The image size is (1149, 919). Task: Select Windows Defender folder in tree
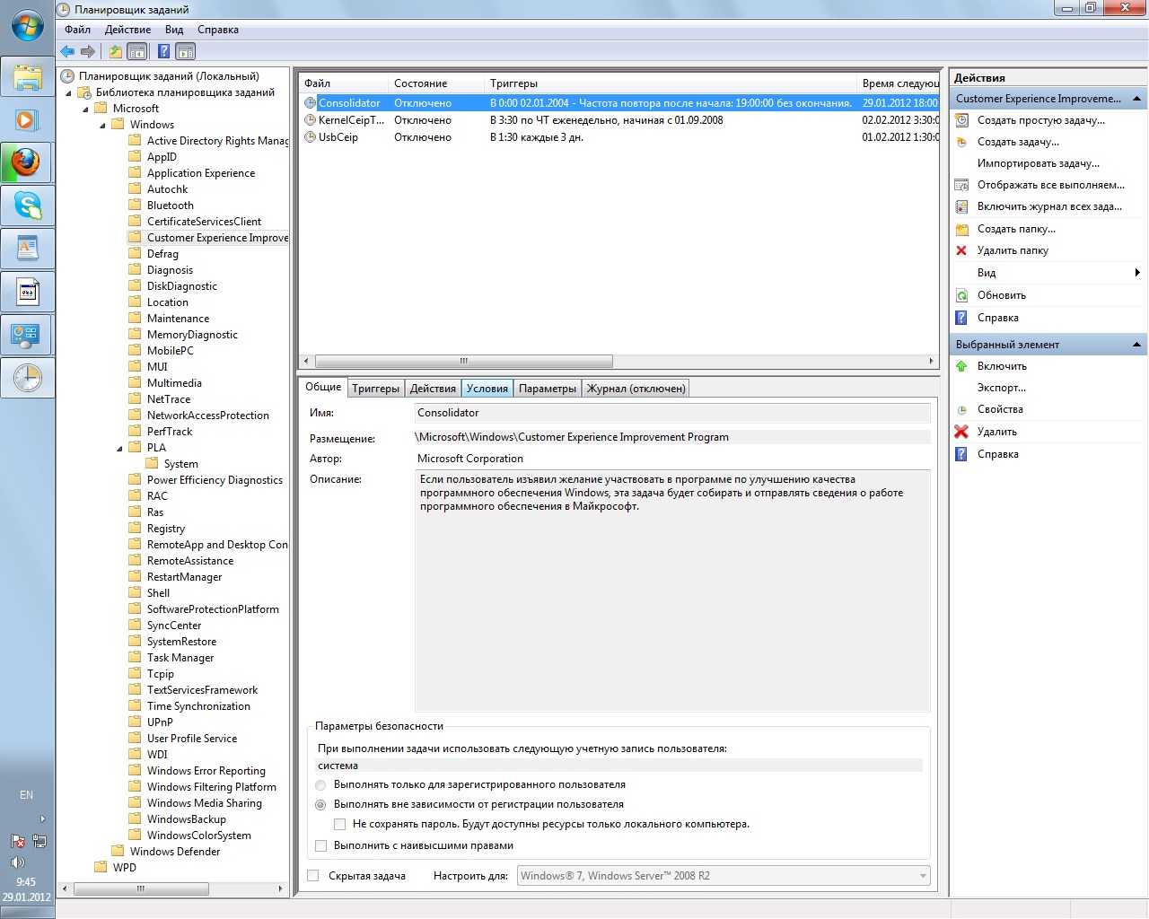click(x=175, y=852)
